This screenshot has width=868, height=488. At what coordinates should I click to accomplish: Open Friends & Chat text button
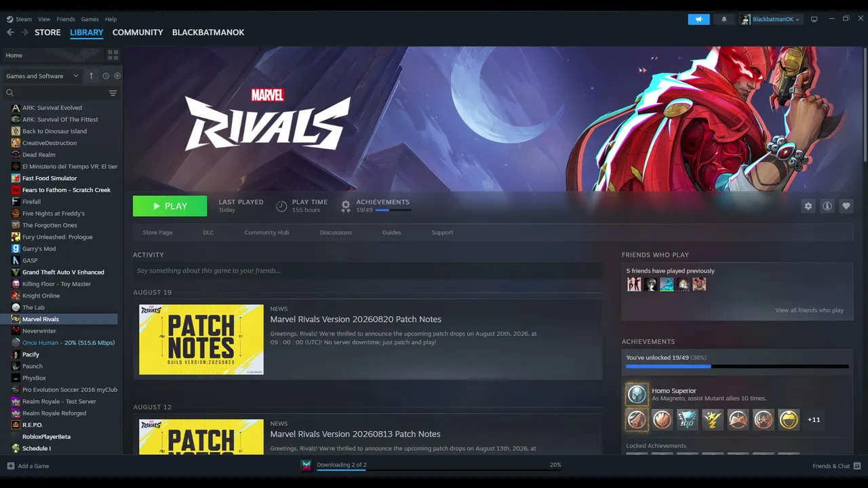831,466
